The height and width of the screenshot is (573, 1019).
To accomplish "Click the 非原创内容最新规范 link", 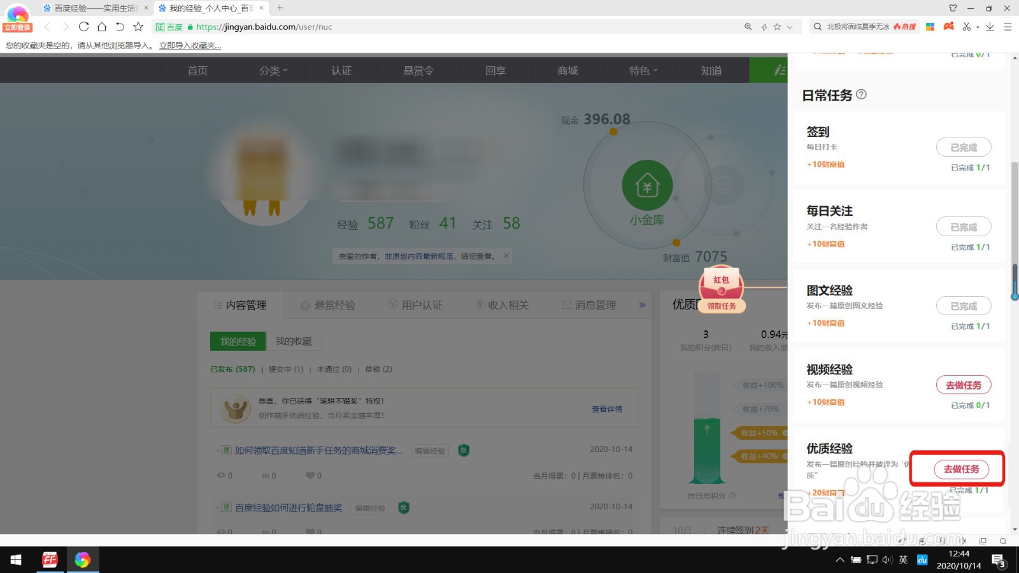I will point(419,257).
